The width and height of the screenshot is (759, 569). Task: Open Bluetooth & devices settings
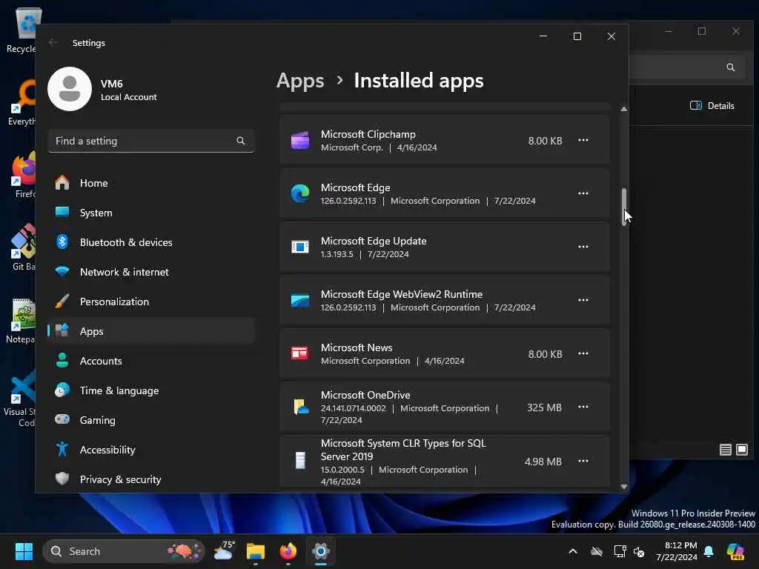click(151, 242)
